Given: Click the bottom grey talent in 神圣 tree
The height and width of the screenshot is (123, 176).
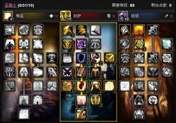Looking at the screenshot, I should (24, 114).
